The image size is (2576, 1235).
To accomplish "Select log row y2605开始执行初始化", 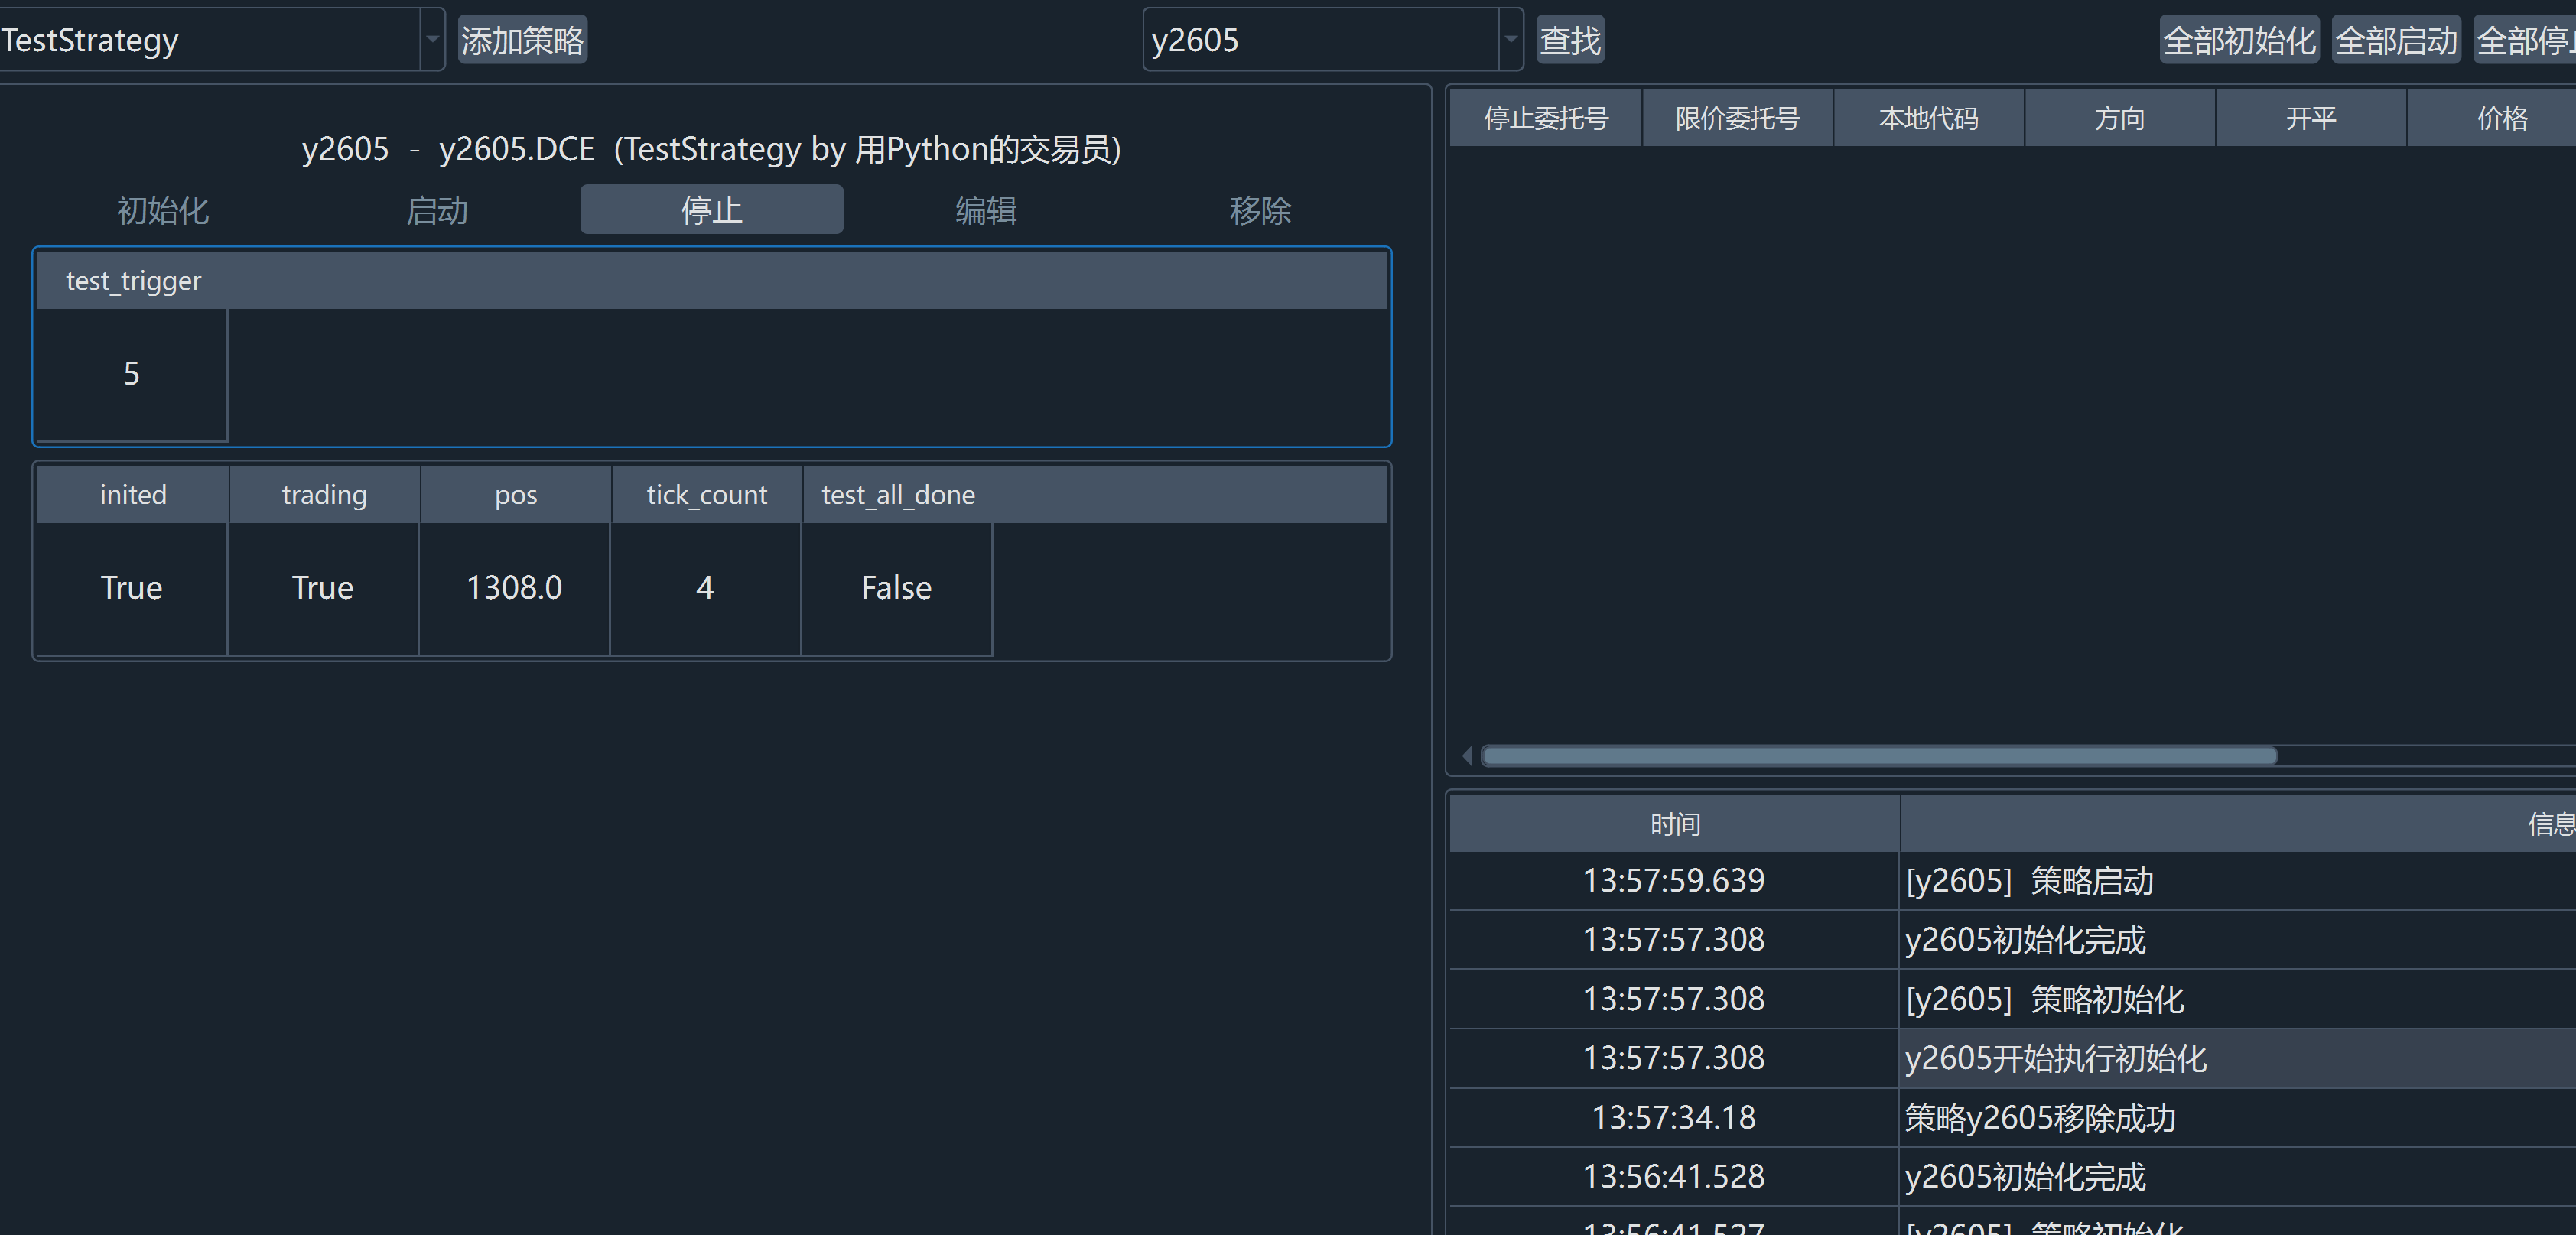I will 2055,1058.
